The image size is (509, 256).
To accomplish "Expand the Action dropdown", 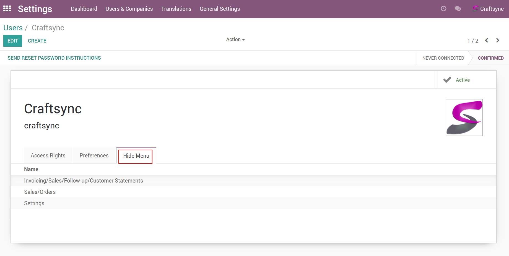I will pyautogui.click(x=235, y=39).
